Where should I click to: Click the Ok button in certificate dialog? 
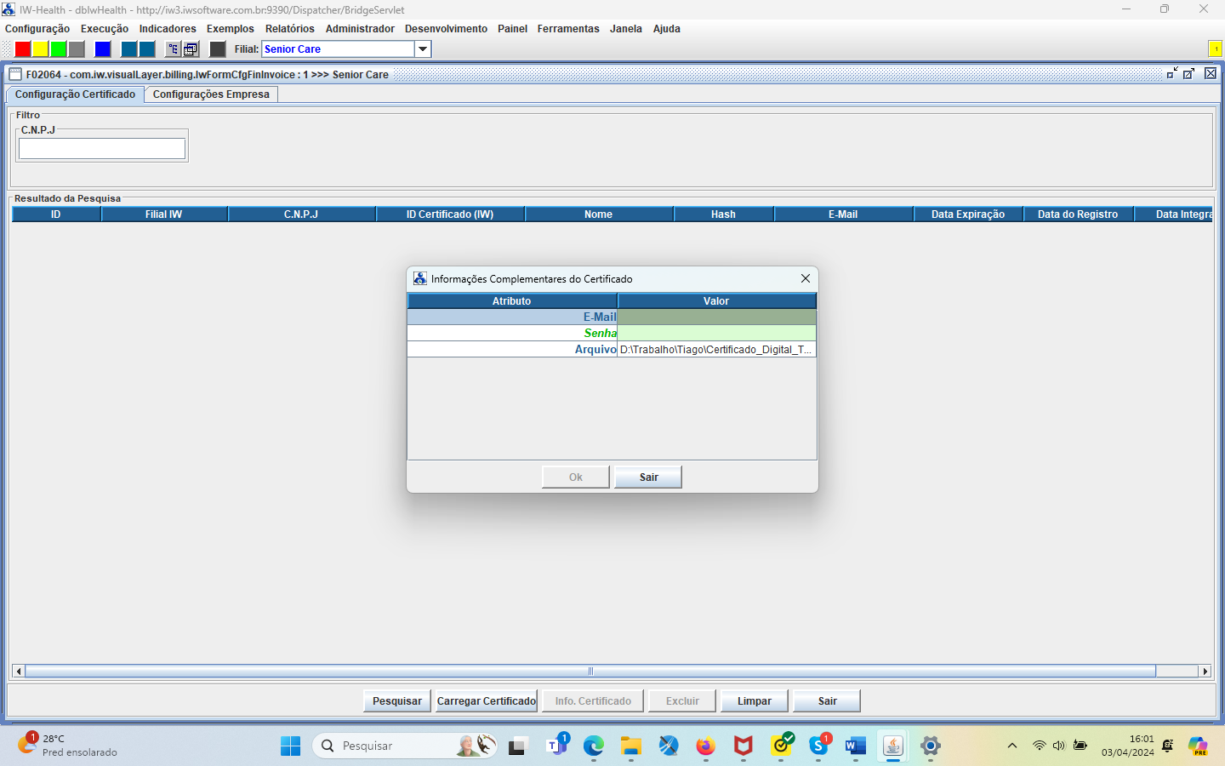pyautogui.click(x=576, y=477)
